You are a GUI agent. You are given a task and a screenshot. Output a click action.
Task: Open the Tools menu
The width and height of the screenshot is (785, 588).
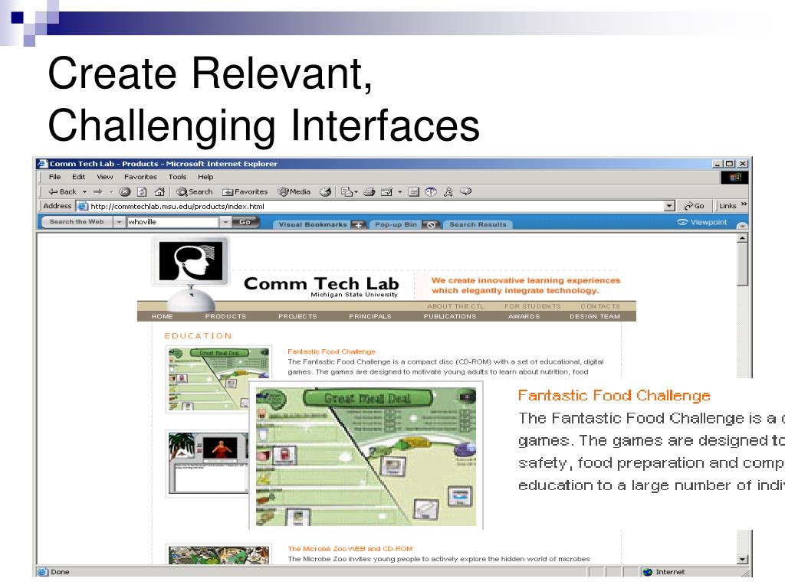[177, 177]
